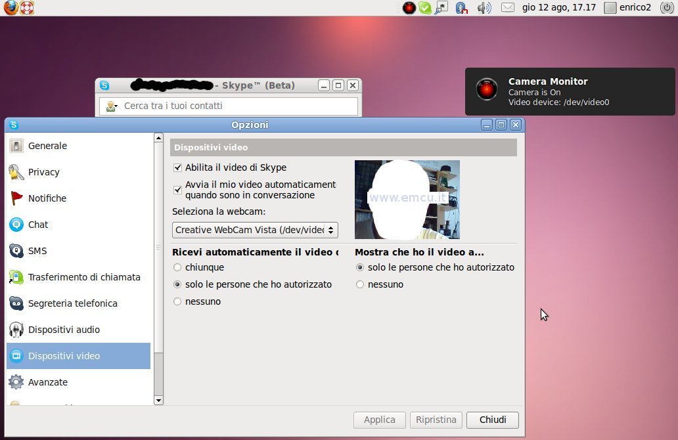Maximize the Opzioni dialog window

click(501, 125)
